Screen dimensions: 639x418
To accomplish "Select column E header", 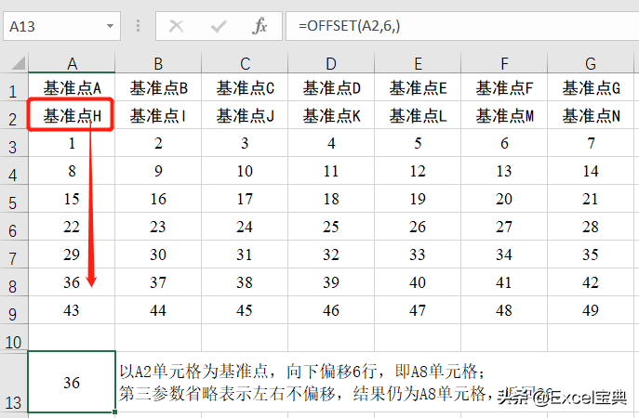I will pos(418,63).
